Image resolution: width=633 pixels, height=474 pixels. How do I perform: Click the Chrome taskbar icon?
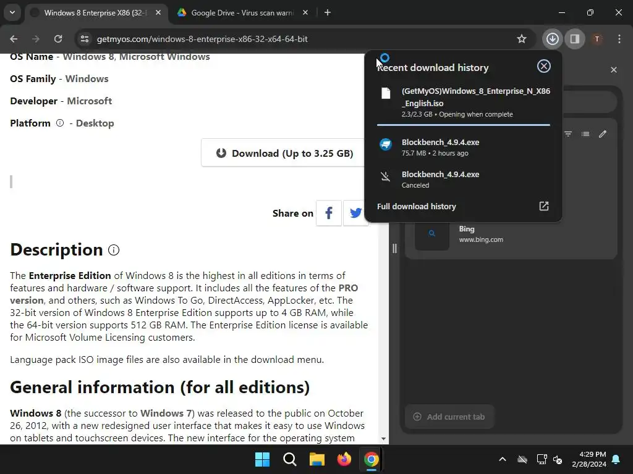(372, 459)
